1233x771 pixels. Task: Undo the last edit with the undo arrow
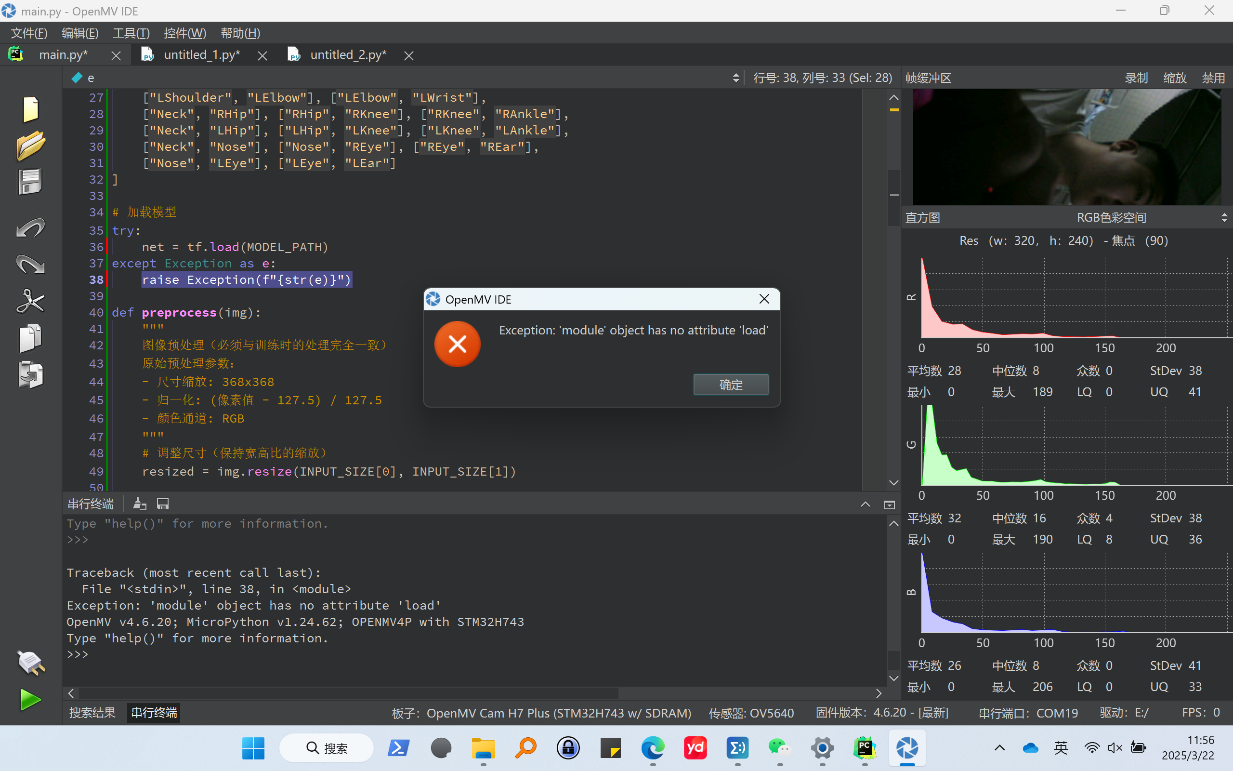(x=30, y=228)
